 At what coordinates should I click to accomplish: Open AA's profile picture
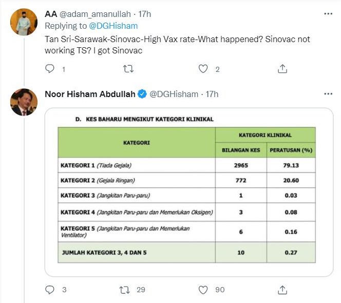(x=24, y=22)
